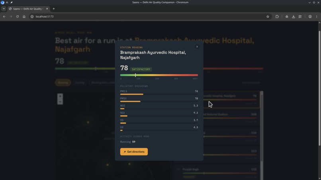Reload the current page
This screenshot has height=180, width=321.
coord(18,17)
